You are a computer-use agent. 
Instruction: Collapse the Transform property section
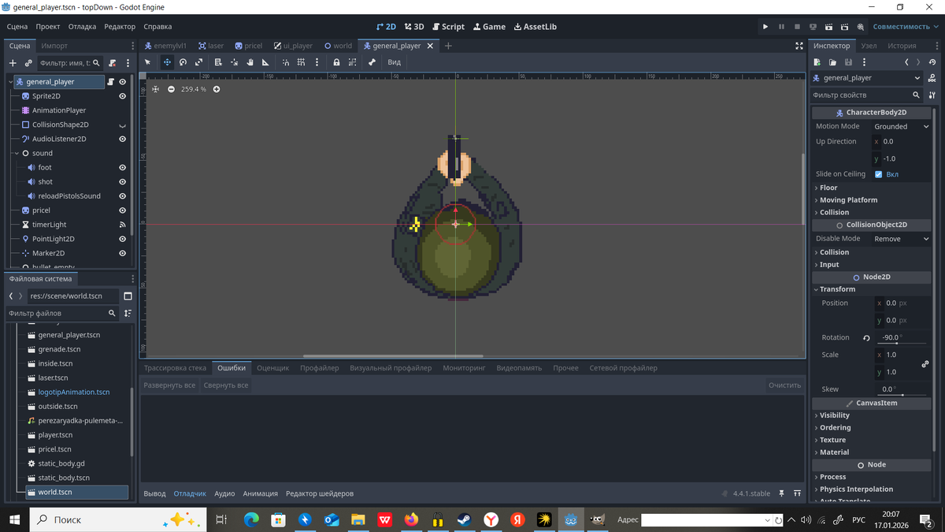coord(871,289)
